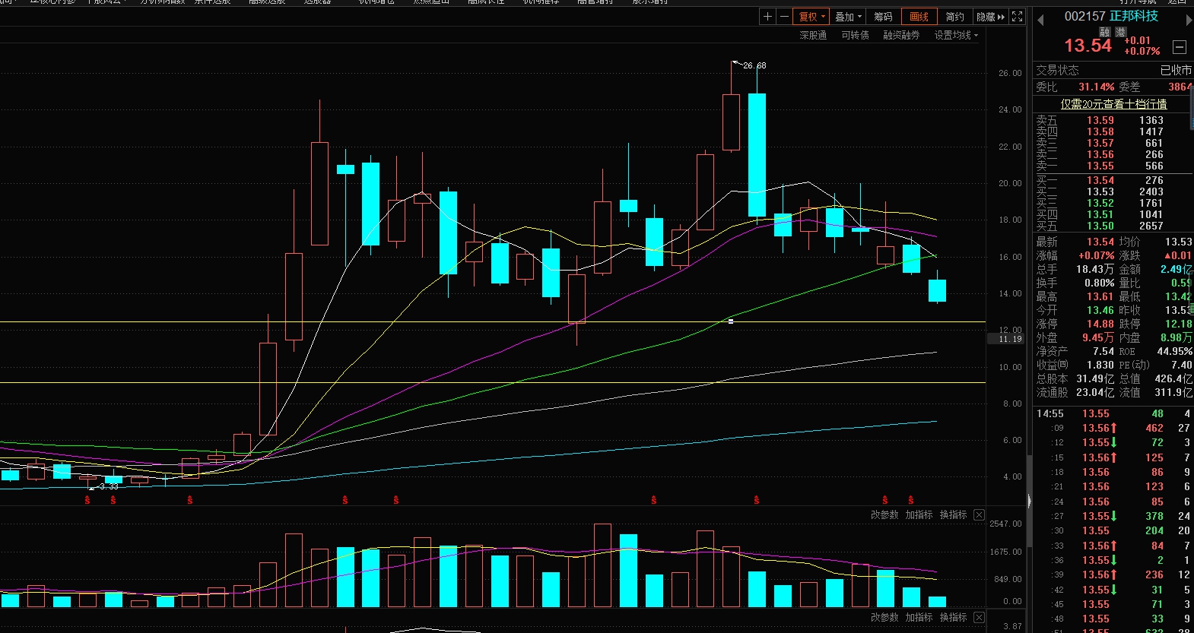Expand the 设置均线 dropdown
Screen dimensions: 1194x633
(x=956, y=36)
